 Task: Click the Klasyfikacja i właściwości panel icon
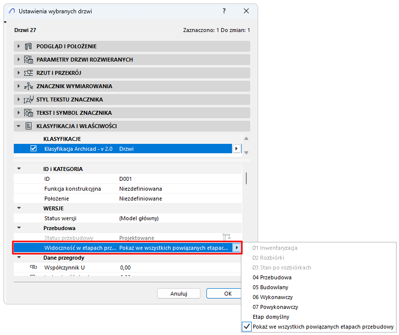coord(29,126)
